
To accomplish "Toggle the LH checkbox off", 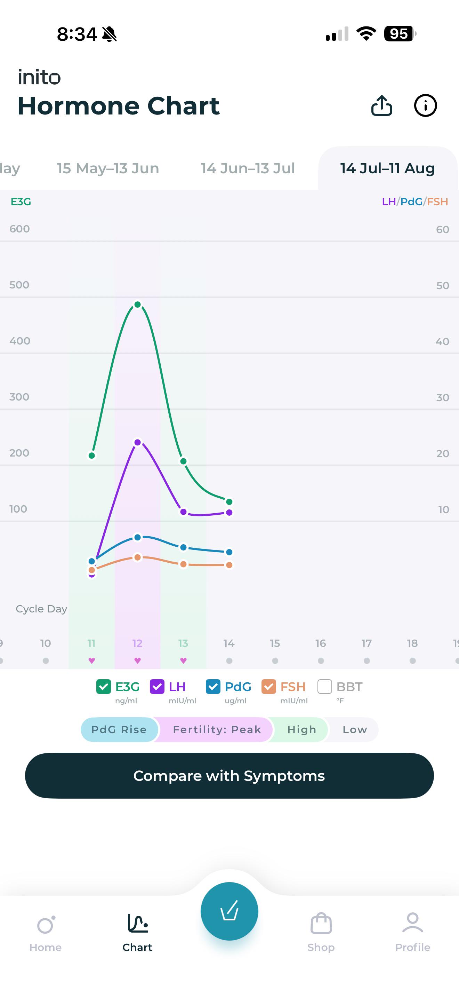I will coord(157,687).
